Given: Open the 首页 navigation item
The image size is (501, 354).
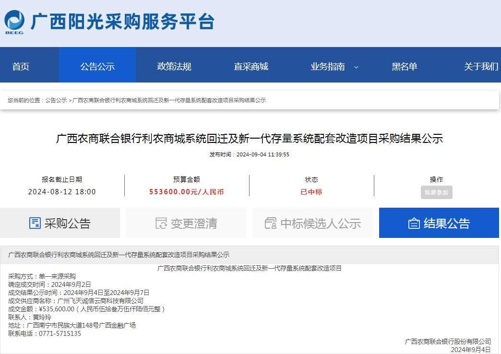Looking at the screenshot, I should click(x=21, y=67).
